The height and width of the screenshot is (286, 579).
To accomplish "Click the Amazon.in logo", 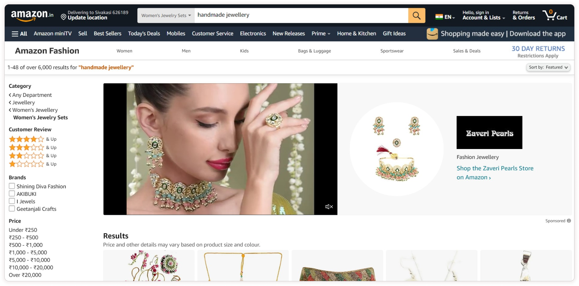I will point(32,15).
